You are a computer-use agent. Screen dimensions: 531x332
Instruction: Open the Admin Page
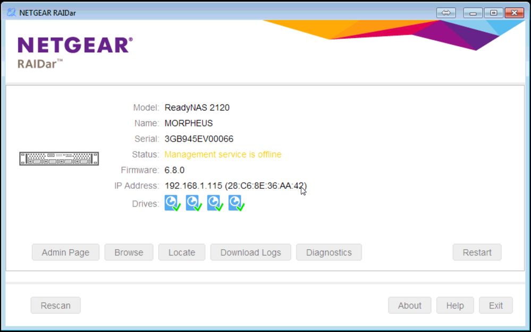[x=66, y=252]
